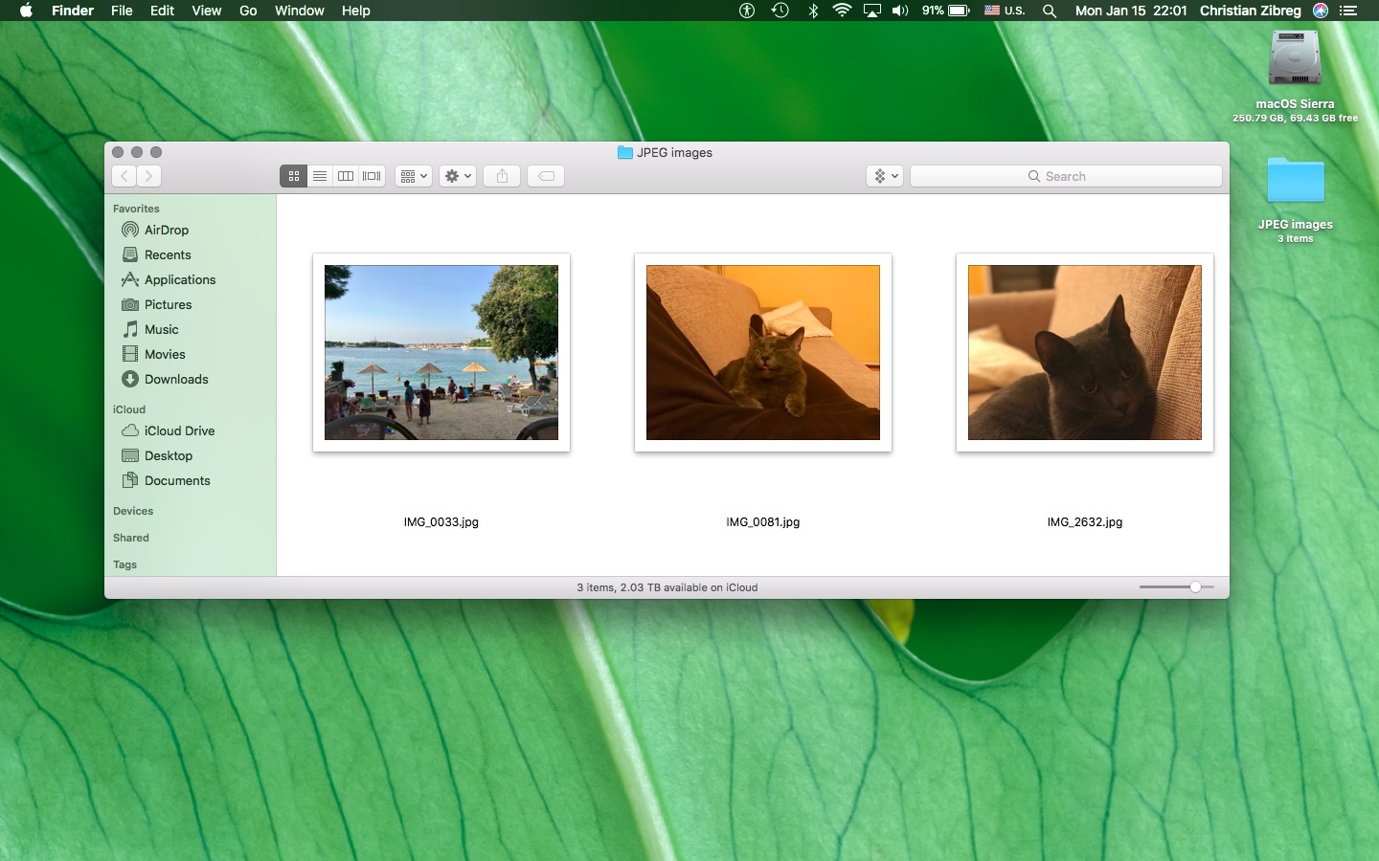Open Notification Center list icon

[x=1348, y=11]
